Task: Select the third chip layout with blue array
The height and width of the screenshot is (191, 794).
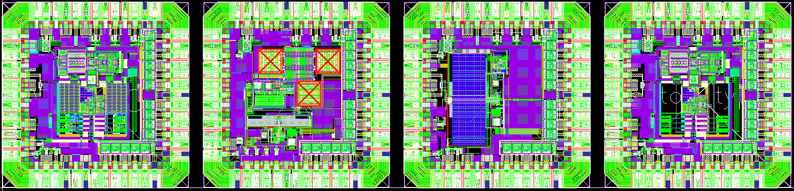Action: (x=498, y=94)
